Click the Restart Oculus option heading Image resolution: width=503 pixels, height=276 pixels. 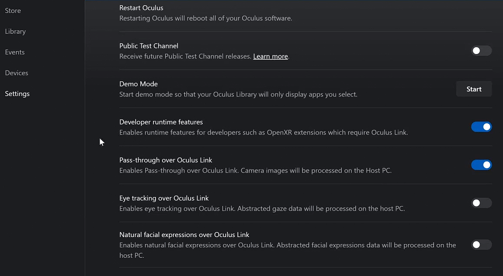[x=141, y=8]
